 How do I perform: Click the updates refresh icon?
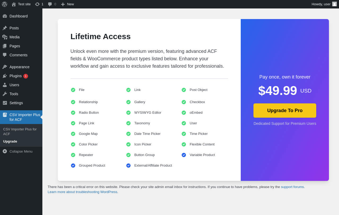37,4
